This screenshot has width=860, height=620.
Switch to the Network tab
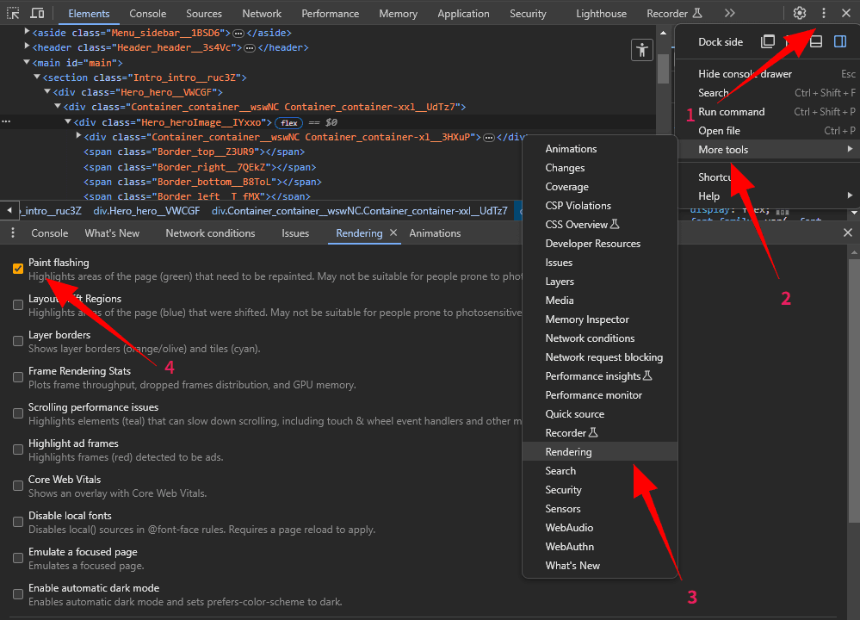(x=262, y=14)
